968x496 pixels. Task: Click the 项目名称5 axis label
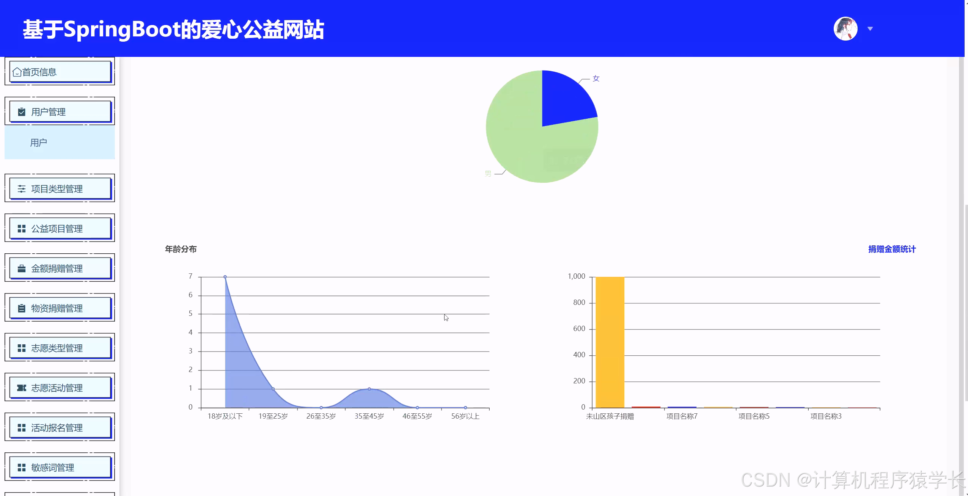coord(754,416)
